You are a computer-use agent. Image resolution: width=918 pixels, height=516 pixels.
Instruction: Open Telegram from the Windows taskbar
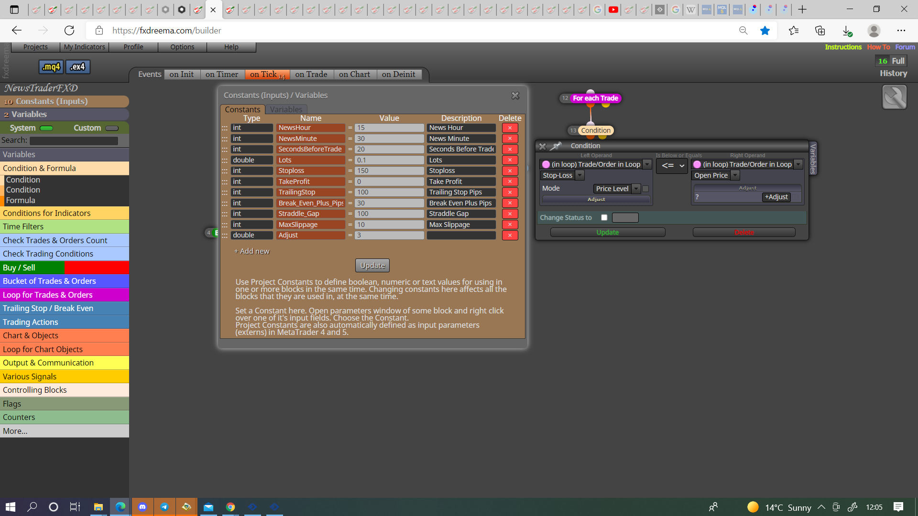(x=164, y=507)
